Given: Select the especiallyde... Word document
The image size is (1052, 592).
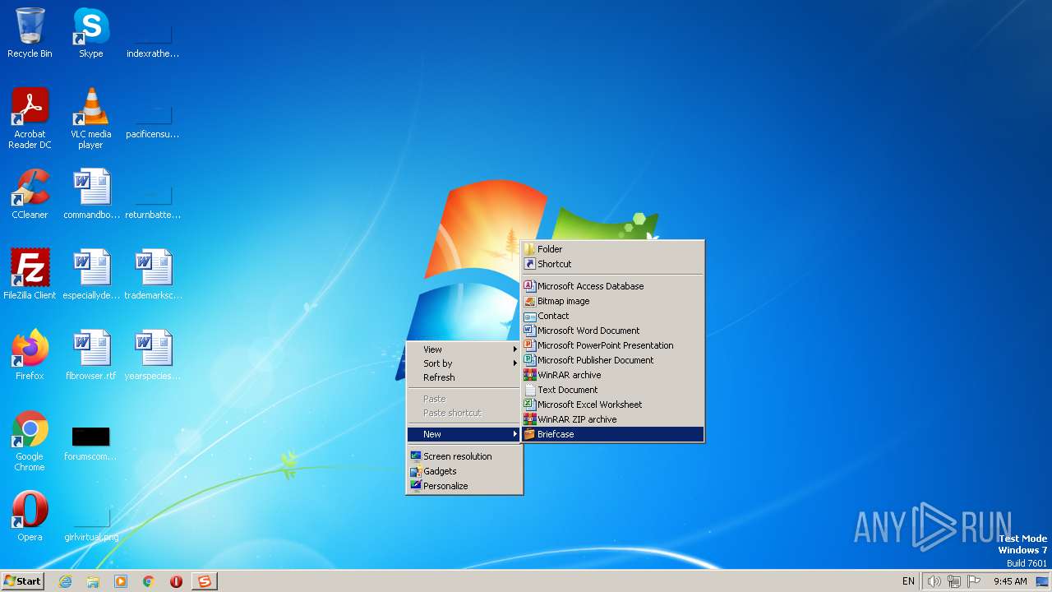Looking at the screenshot, I should 91,275.
